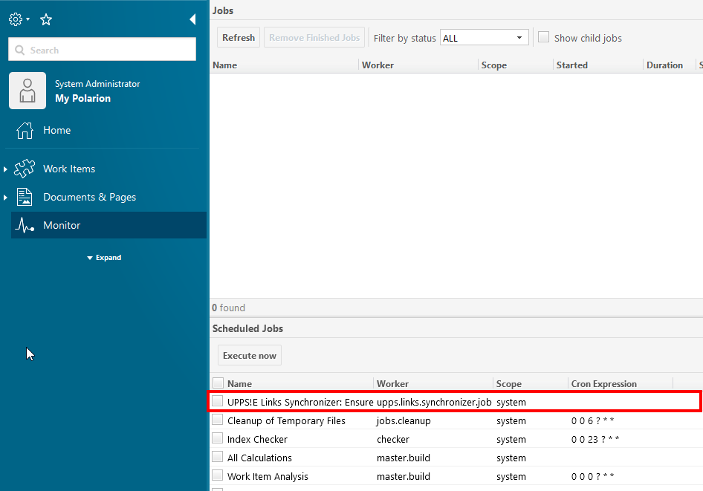The height and width of the screenshot is (491, 703).
Task: Click Expand below the Monitor entry
Action: tap(104, 257)
